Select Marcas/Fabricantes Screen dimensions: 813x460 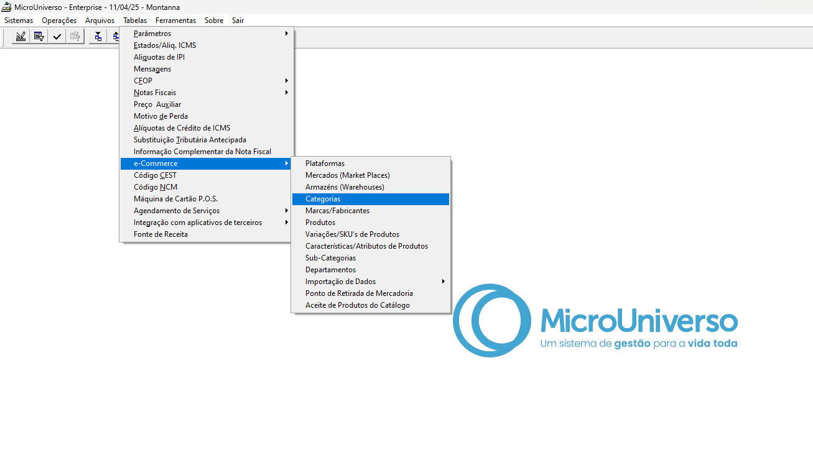coord(371,211)
